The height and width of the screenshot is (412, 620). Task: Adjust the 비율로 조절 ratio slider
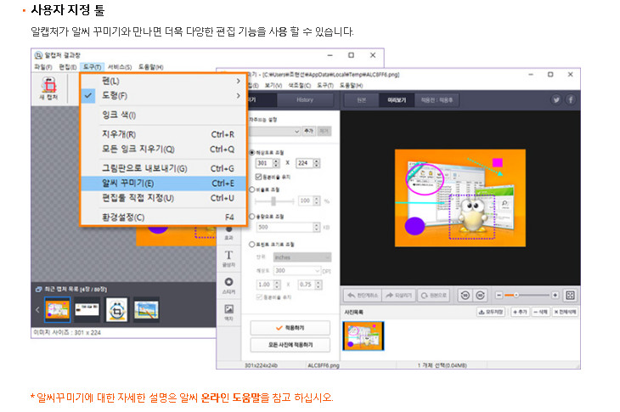click(273, 200)
